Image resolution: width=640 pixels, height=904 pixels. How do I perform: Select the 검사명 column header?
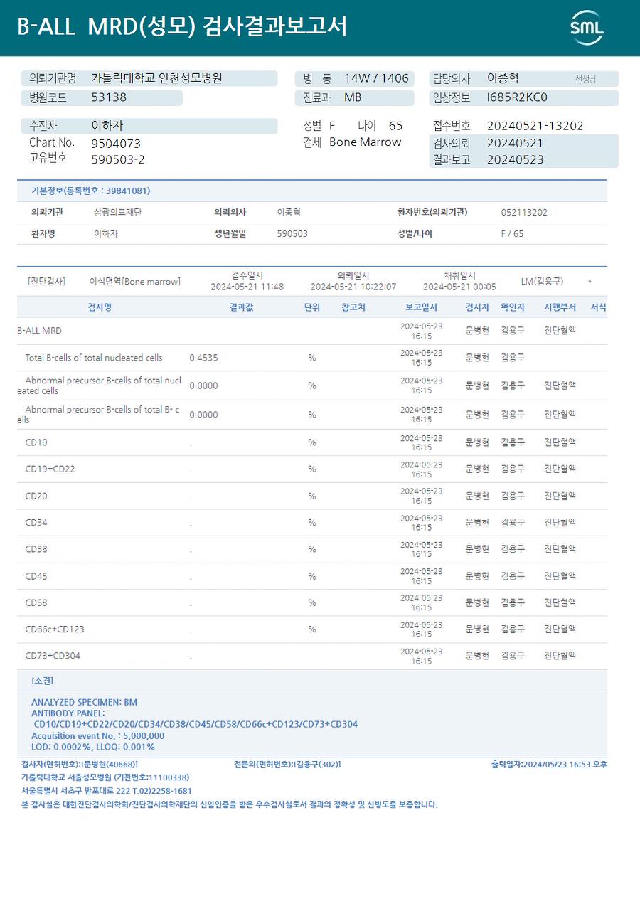100,307
